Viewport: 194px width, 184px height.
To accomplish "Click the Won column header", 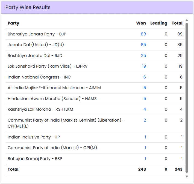I will click(x=141, y=23).
